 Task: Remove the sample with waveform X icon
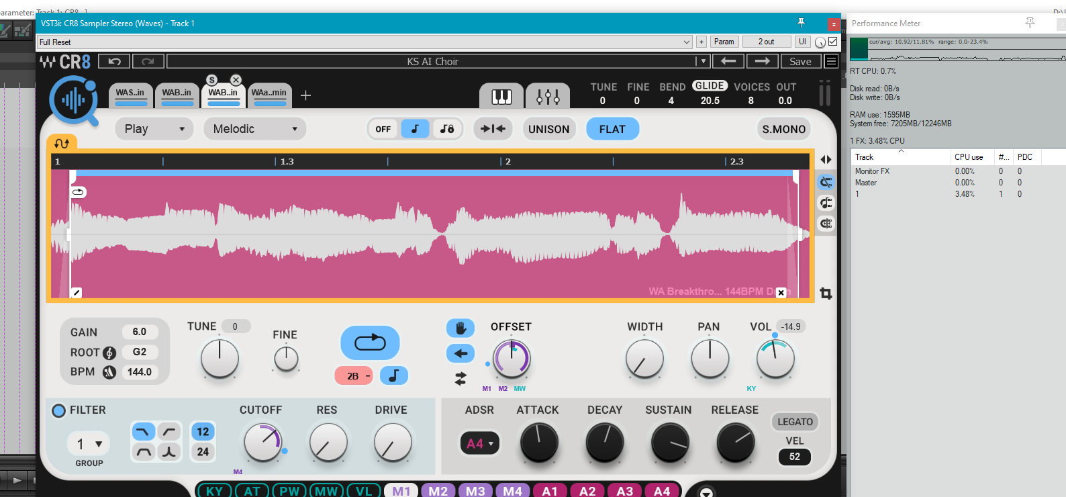click(x=781, y=293)
